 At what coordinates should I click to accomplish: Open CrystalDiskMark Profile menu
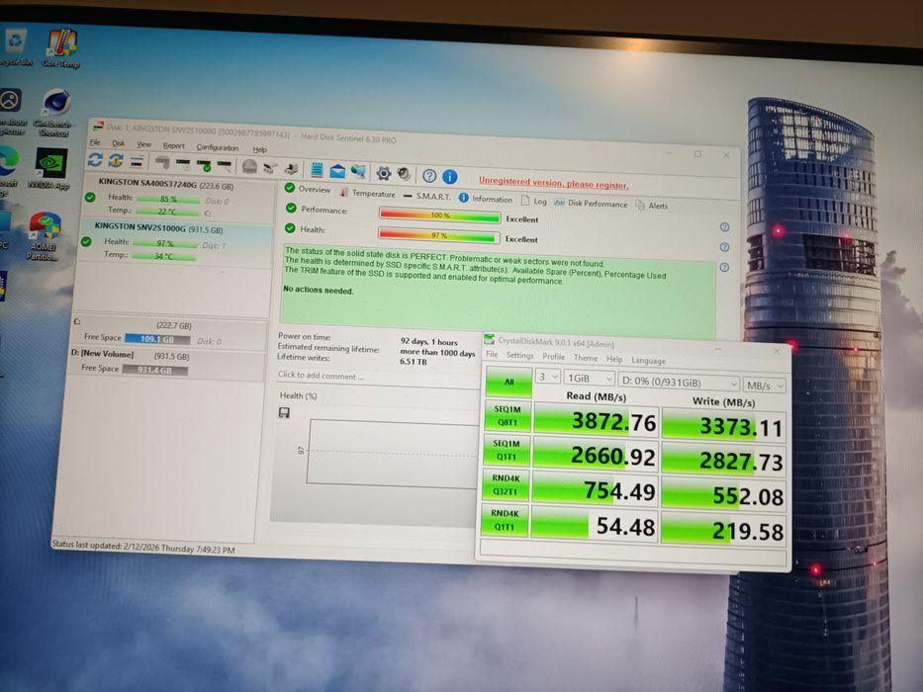553,357
